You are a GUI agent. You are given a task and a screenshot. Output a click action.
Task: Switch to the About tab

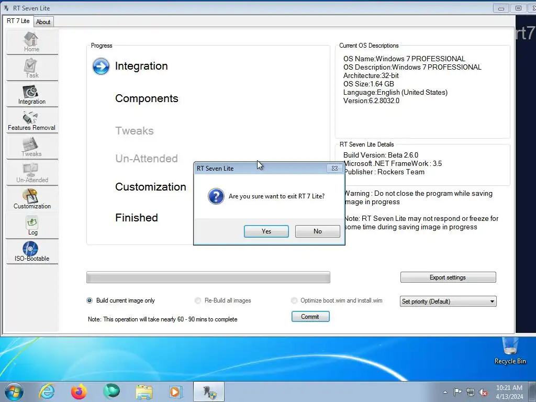(x=43, y=22)
